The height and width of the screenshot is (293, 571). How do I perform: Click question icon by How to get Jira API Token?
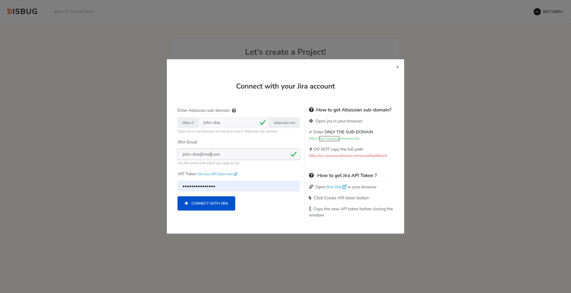(x=311, y=175)
